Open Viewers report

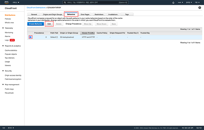(8, 66)
